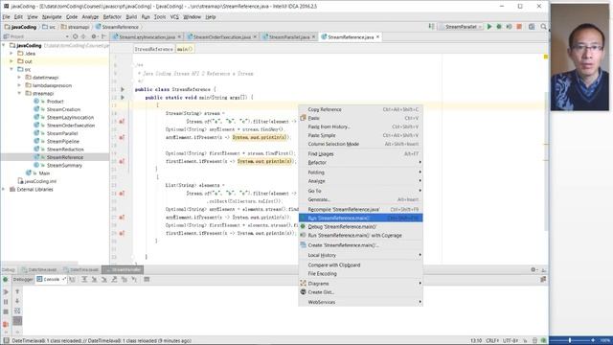
Task: Click Restore Layout icon at Debug panel right
Action: pos(543,279)
